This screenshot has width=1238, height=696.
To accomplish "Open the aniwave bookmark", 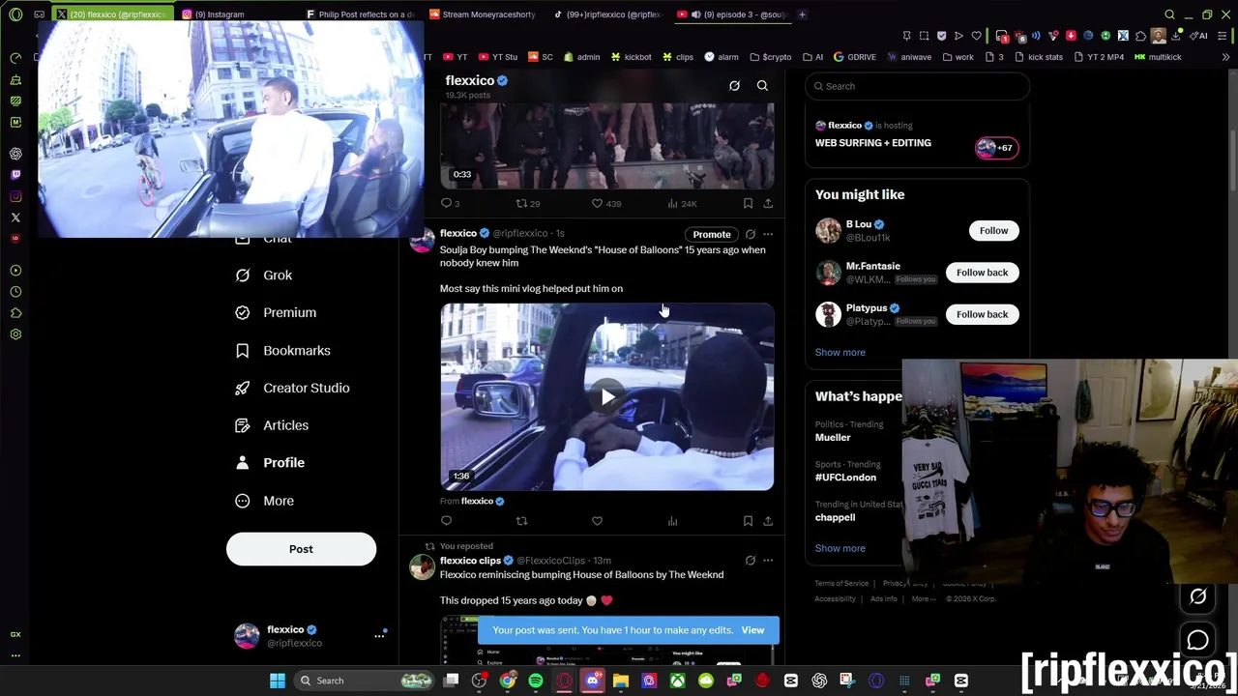I will pos(909,57).
